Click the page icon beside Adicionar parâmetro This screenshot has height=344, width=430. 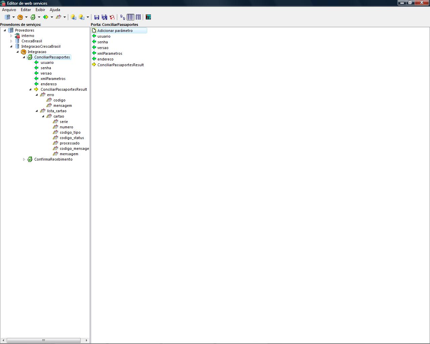[94, 31]
